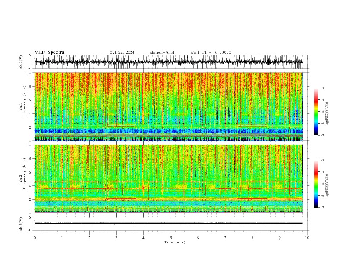The image size is (346, 267).
Task: Click the "Time (min)" axis title
Action: (175, 242)
